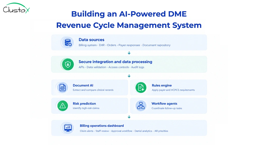Image resolution: width=258 pixels, height=145 pixels.
Task: Click the "Billing operations dashboard" heading
Action: click(x=102, y=126)
